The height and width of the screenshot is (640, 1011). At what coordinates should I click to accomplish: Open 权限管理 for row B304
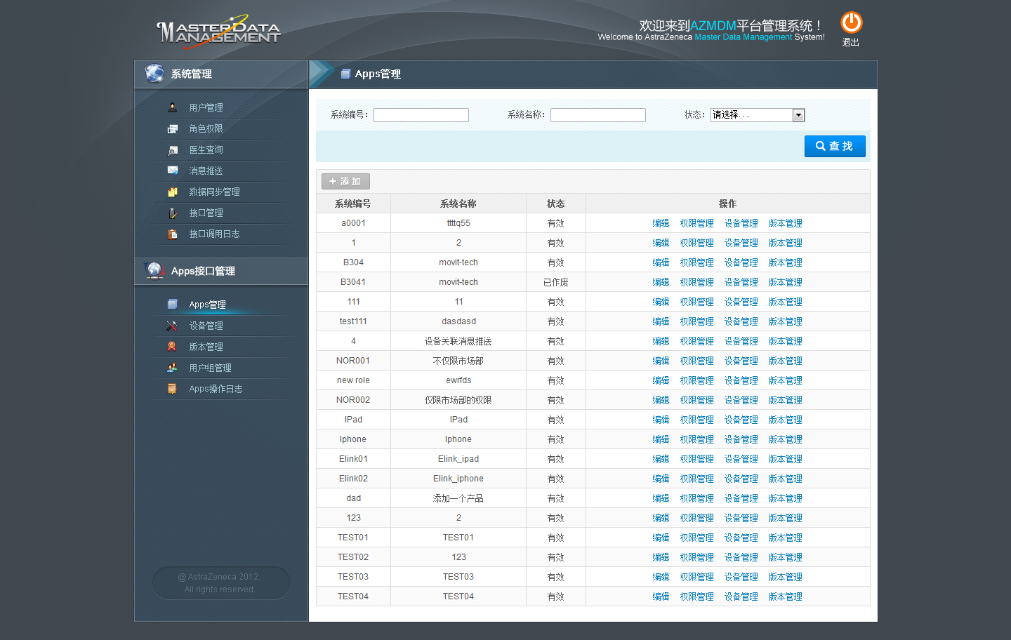coord(696,262)
